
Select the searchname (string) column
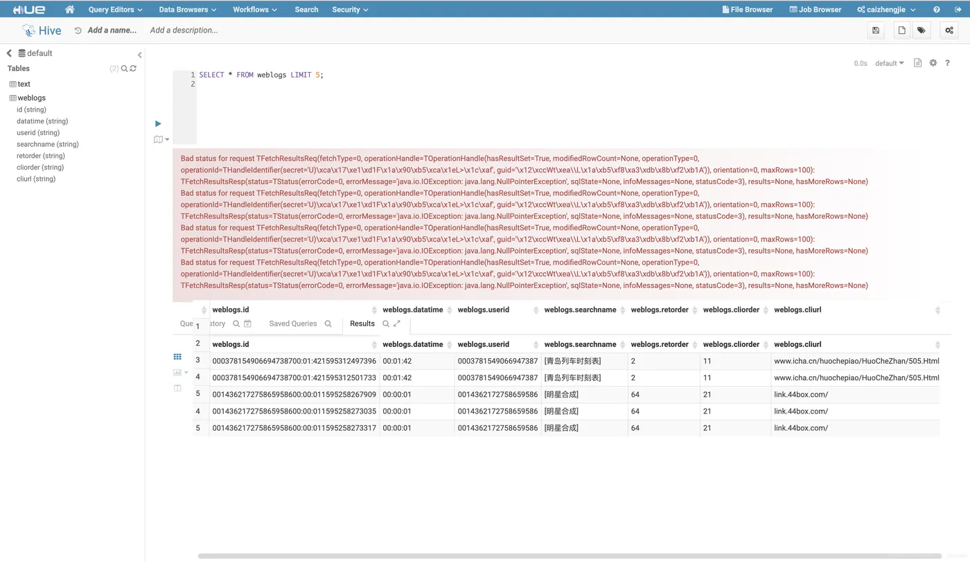click(x=48, y=144)
